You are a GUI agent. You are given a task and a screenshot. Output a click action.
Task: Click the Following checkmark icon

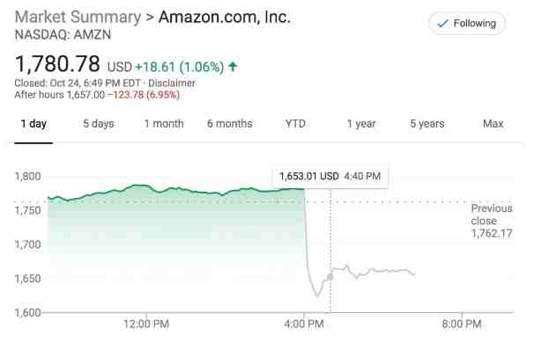click(x=442, y=24)
